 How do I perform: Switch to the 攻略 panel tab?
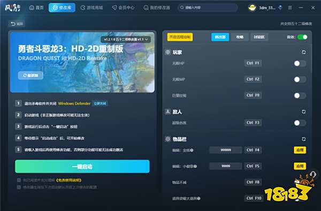(240, 37)
